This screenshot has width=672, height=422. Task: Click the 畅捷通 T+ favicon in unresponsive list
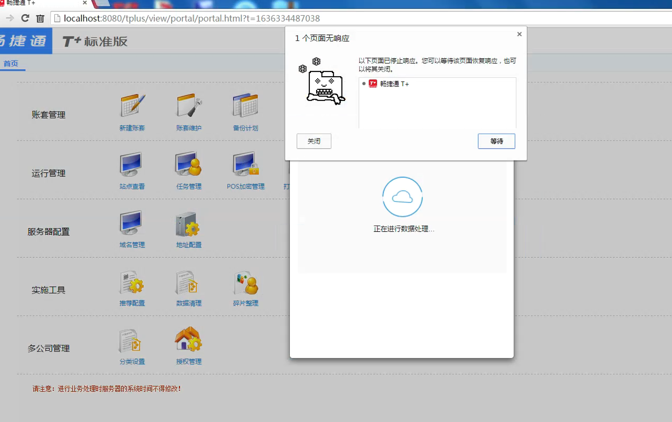point(373,84)
